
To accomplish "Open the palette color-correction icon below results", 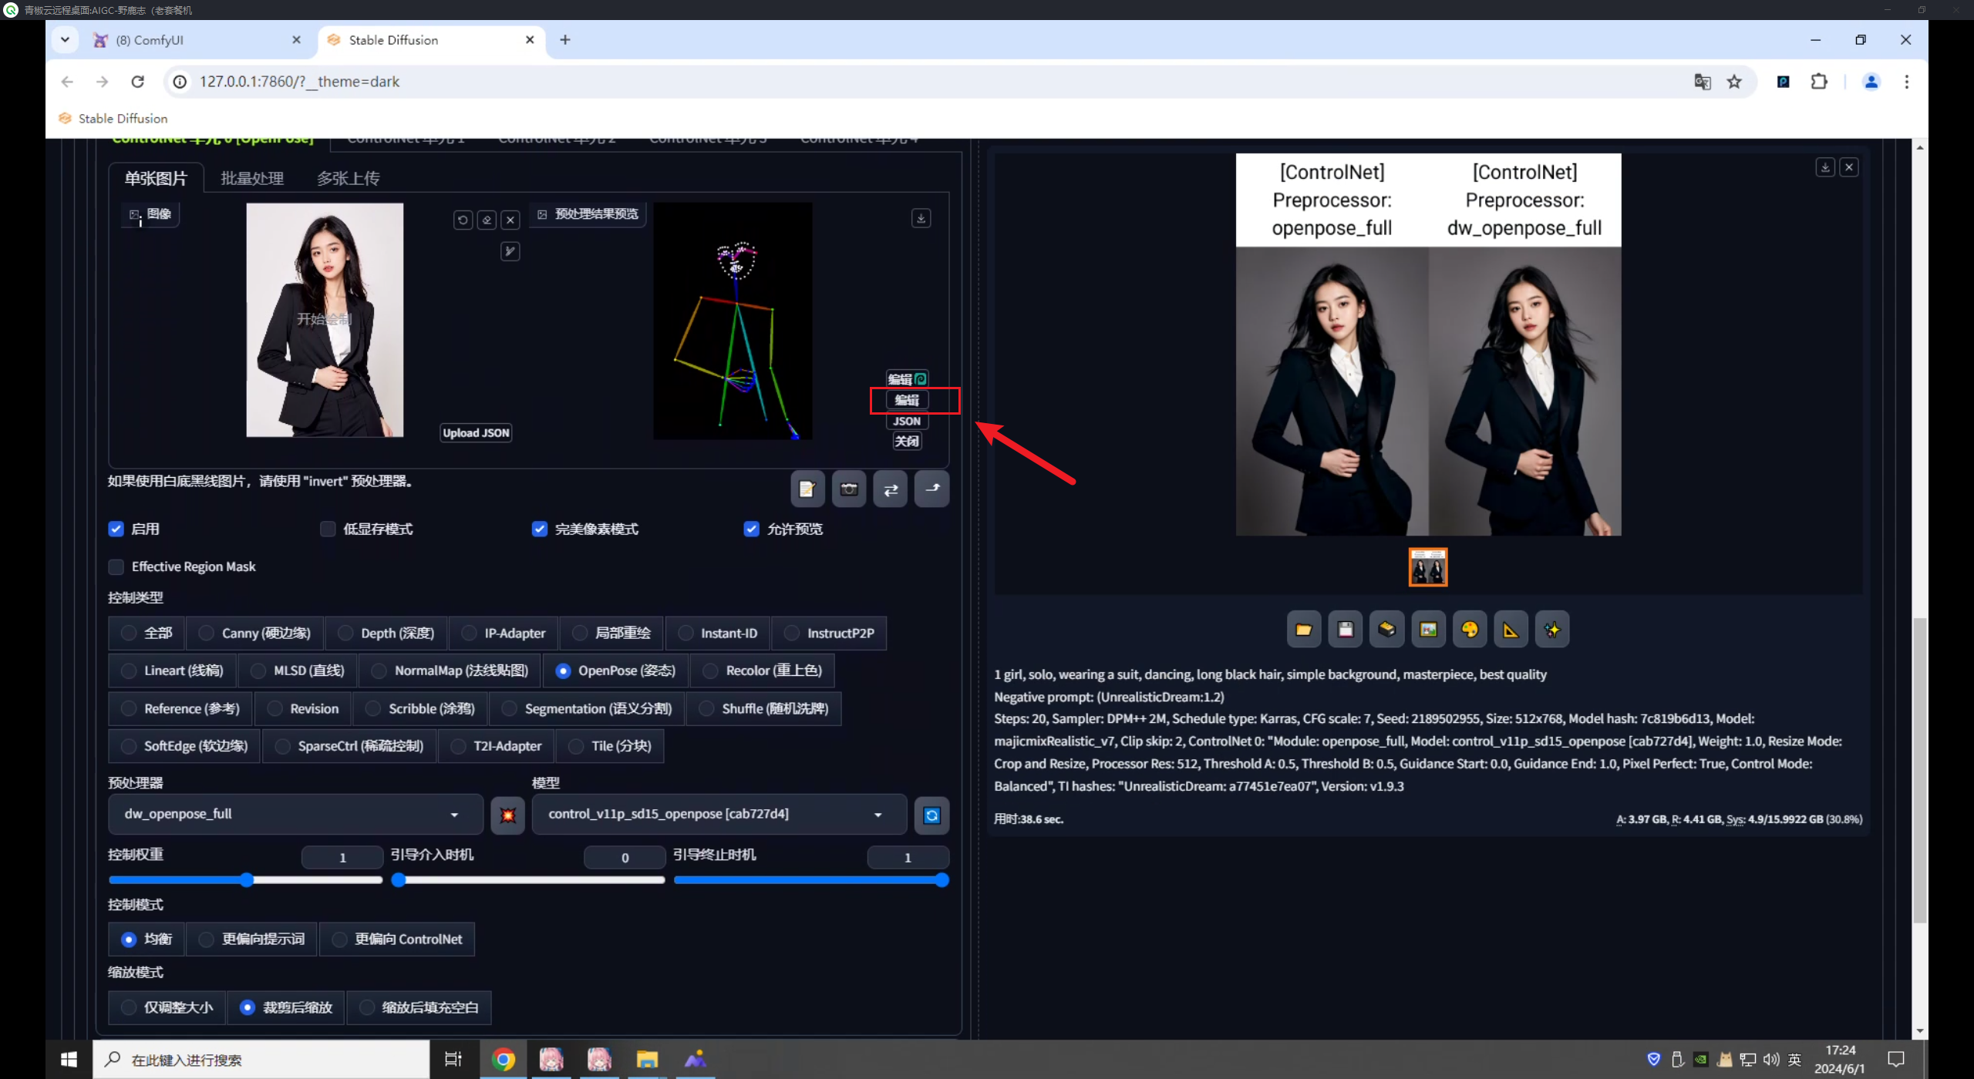I will pos(1470,629).
